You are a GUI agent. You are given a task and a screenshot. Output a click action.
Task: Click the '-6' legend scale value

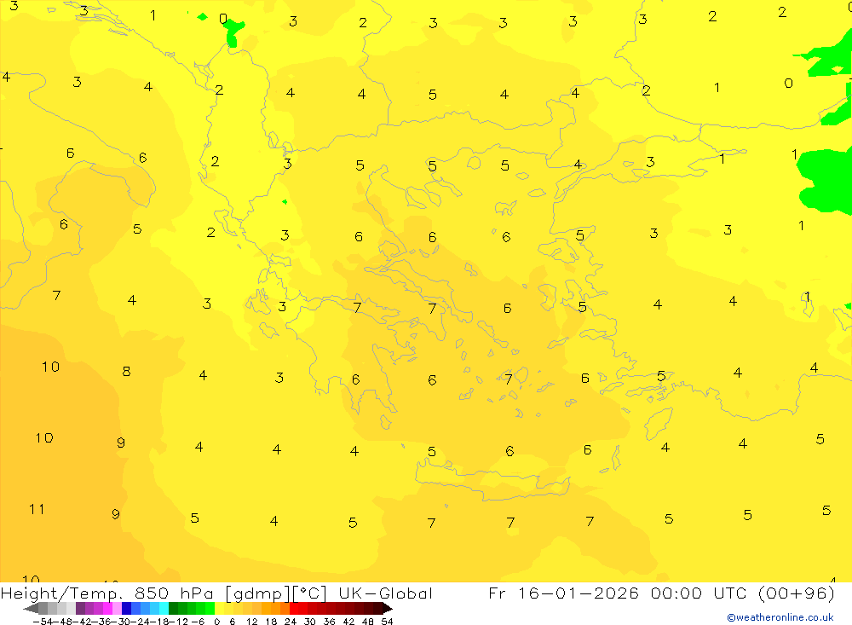click(x=198, y=622)
